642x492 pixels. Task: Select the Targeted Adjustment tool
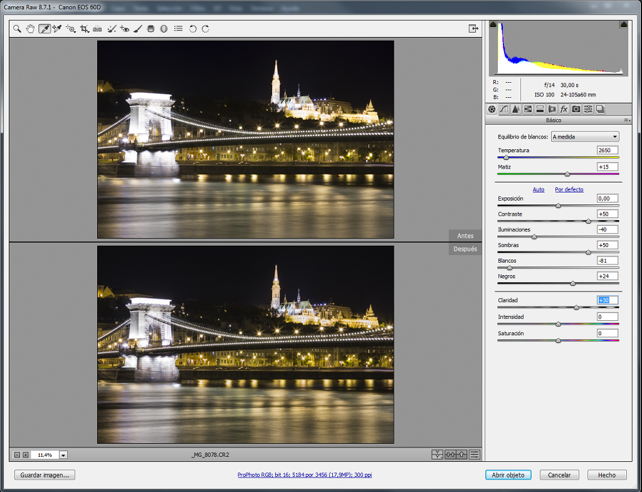click(71, 29)
